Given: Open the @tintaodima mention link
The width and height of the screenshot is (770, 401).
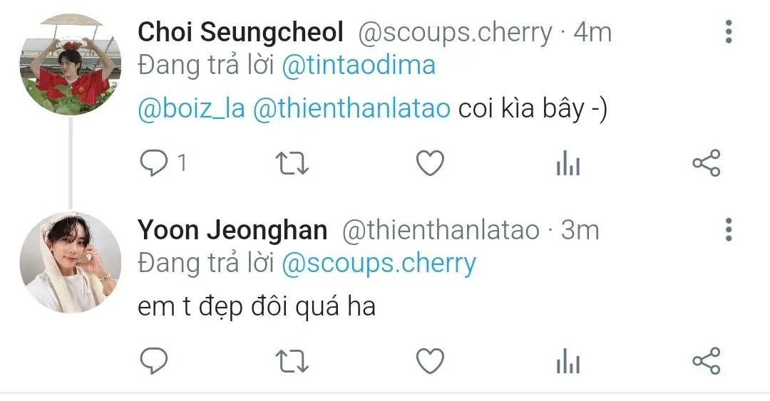Looking at the screenshot, I should click(359, 66).
